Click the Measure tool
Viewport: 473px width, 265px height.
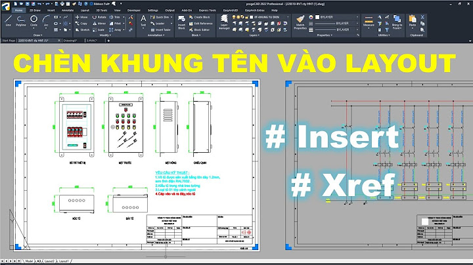click(x=369, y=22)
